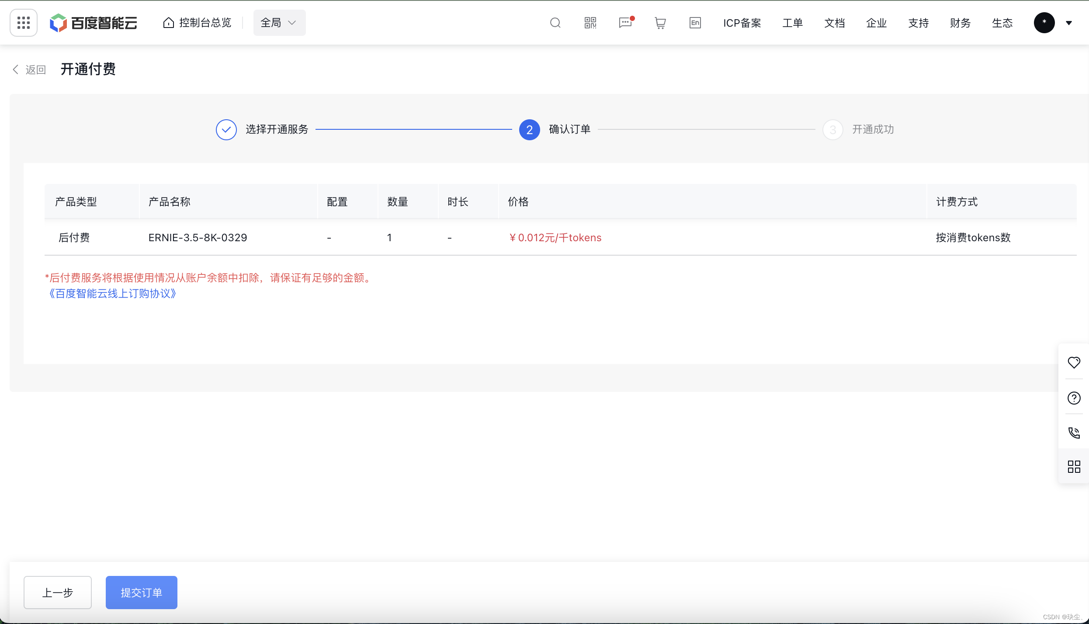Click the completed step 选择开通服务 checkmark
1089x624 pixels.
click(226, 129)
